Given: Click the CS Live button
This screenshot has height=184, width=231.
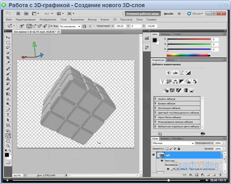Looking at the screenshot, I should (195, 14).
